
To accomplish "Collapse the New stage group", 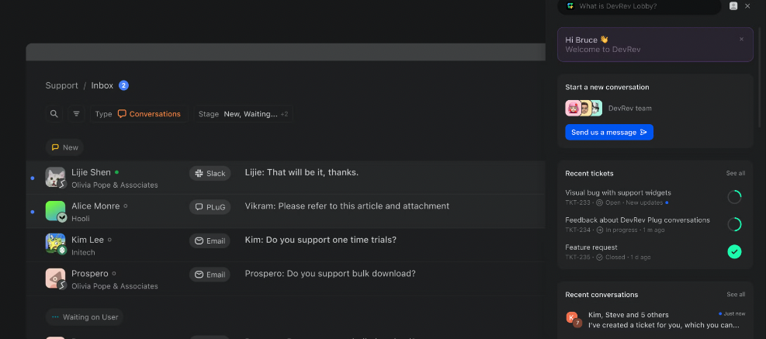I will pyautogui.click(x=64, y=147).
